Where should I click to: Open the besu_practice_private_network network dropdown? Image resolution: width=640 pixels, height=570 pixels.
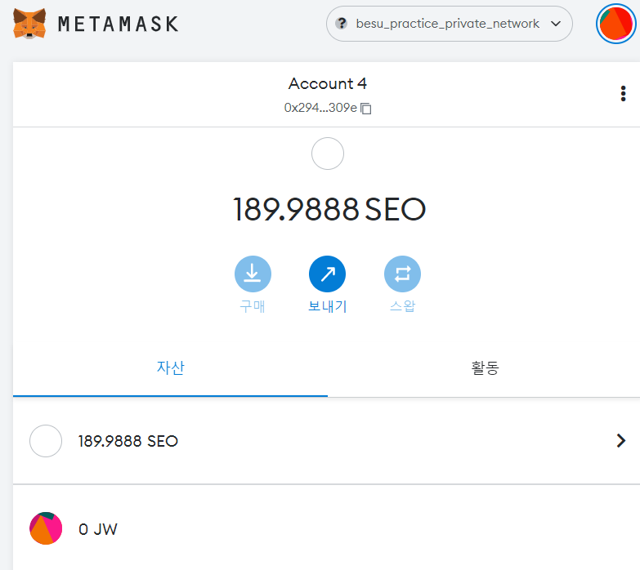coord(450,24)
